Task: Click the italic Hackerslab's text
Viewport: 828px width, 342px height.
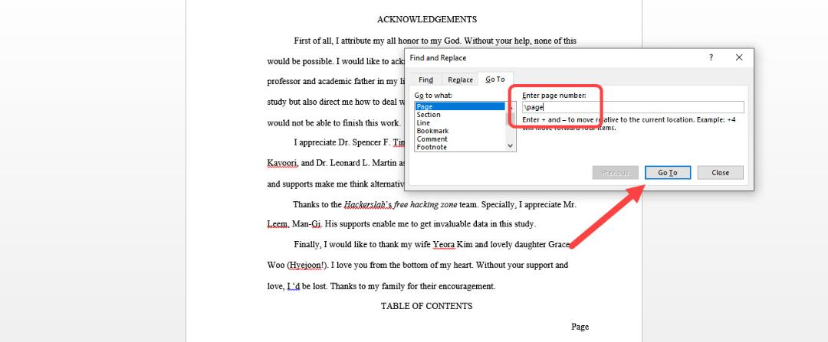Action: pos(368,204)
